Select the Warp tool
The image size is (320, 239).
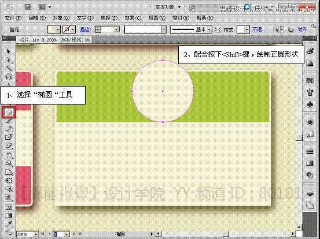tap(9, 172)
